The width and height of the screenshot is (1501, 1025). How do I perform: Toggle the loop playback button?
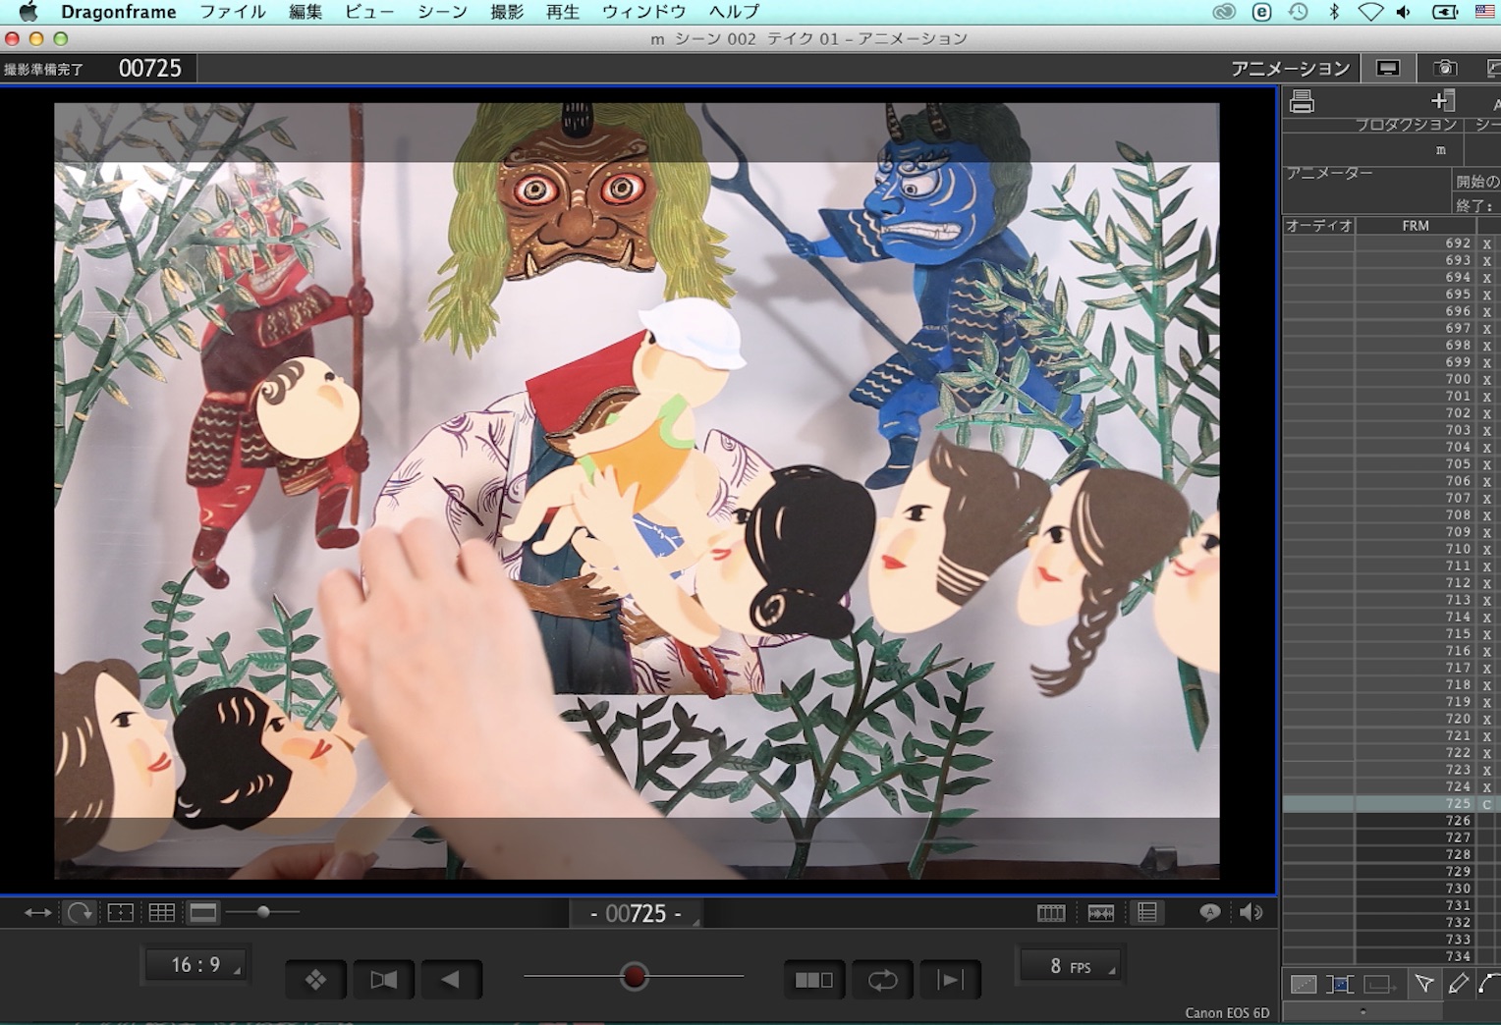[882, 979]
